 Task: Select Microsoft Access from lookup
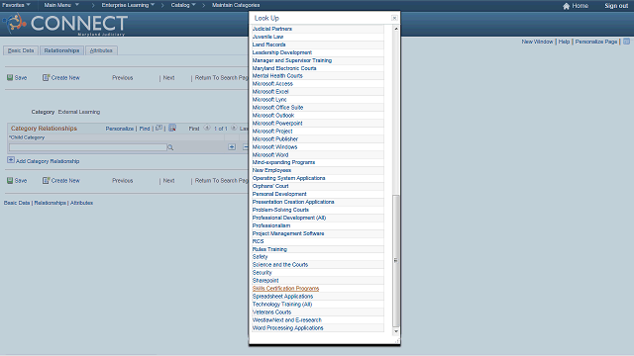[x=272, y=84]
